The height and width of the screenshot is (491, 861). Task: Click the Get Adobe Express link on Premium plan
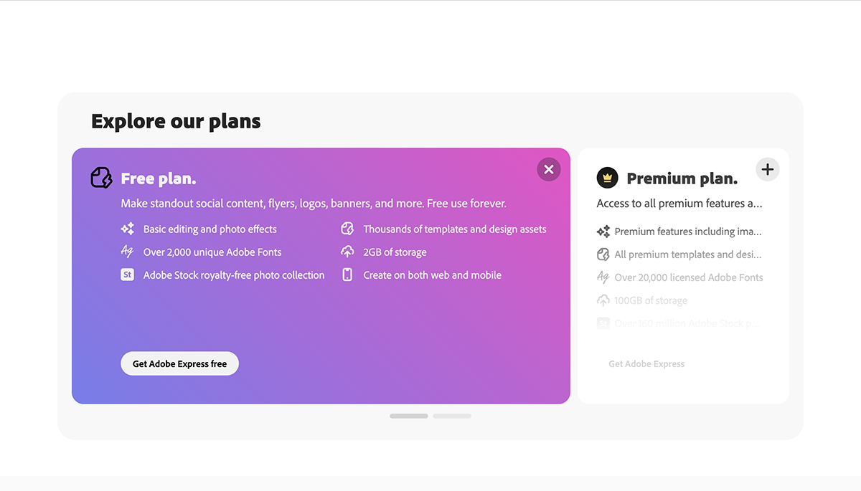(x=646, y=363)
